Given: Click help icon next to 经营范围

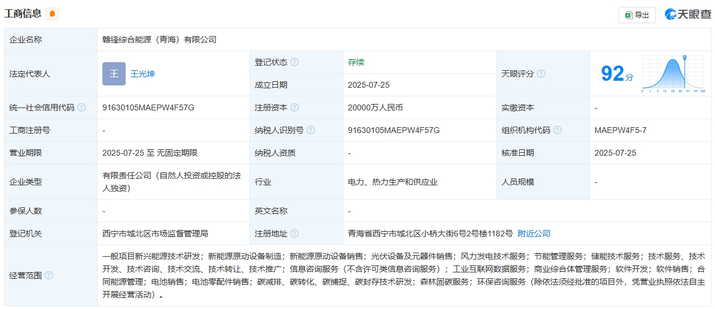Looking at the screenshot, I should point(49,275).
